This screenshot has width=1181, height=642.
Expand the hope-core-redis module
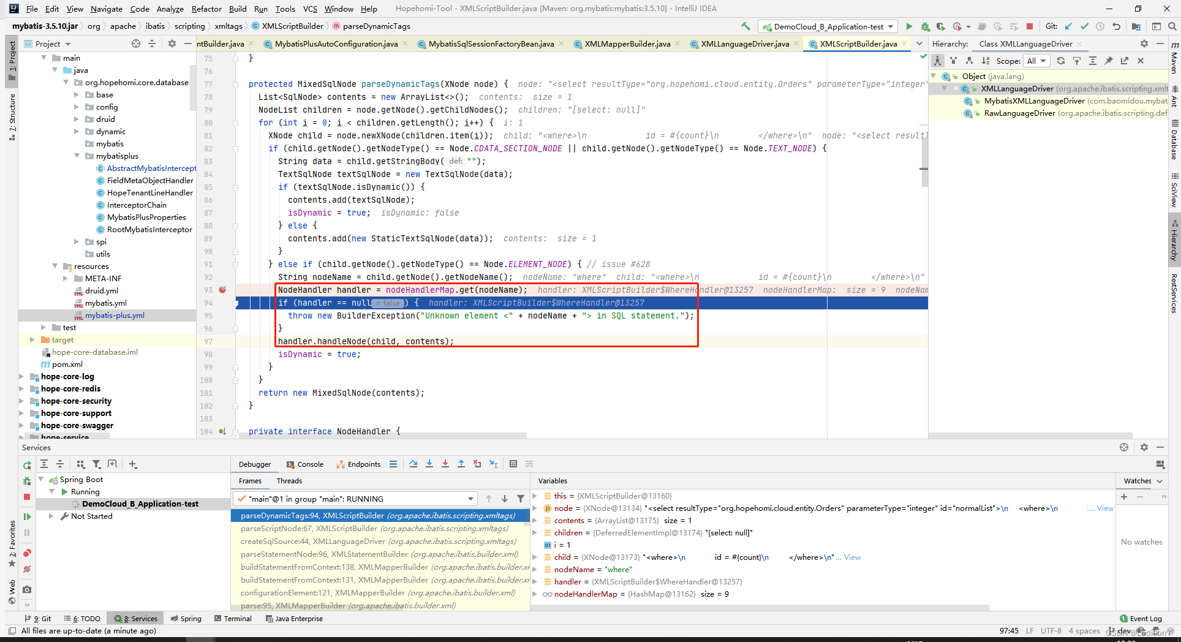click(x=22, y=389)
